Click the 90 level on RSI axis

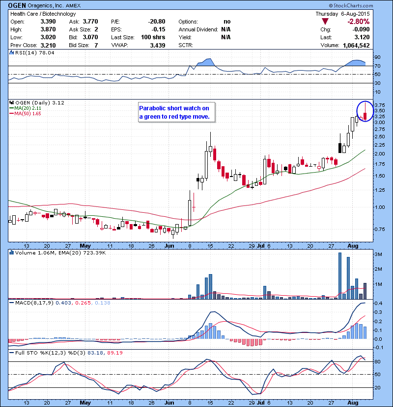pos(377,57)
